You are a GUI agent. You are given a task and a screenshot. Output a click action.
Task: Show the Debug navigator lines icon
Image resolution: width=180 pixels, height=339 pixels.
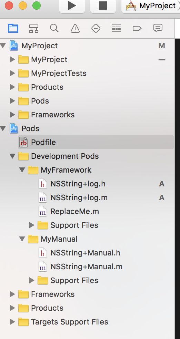click(x=117, y=28)
